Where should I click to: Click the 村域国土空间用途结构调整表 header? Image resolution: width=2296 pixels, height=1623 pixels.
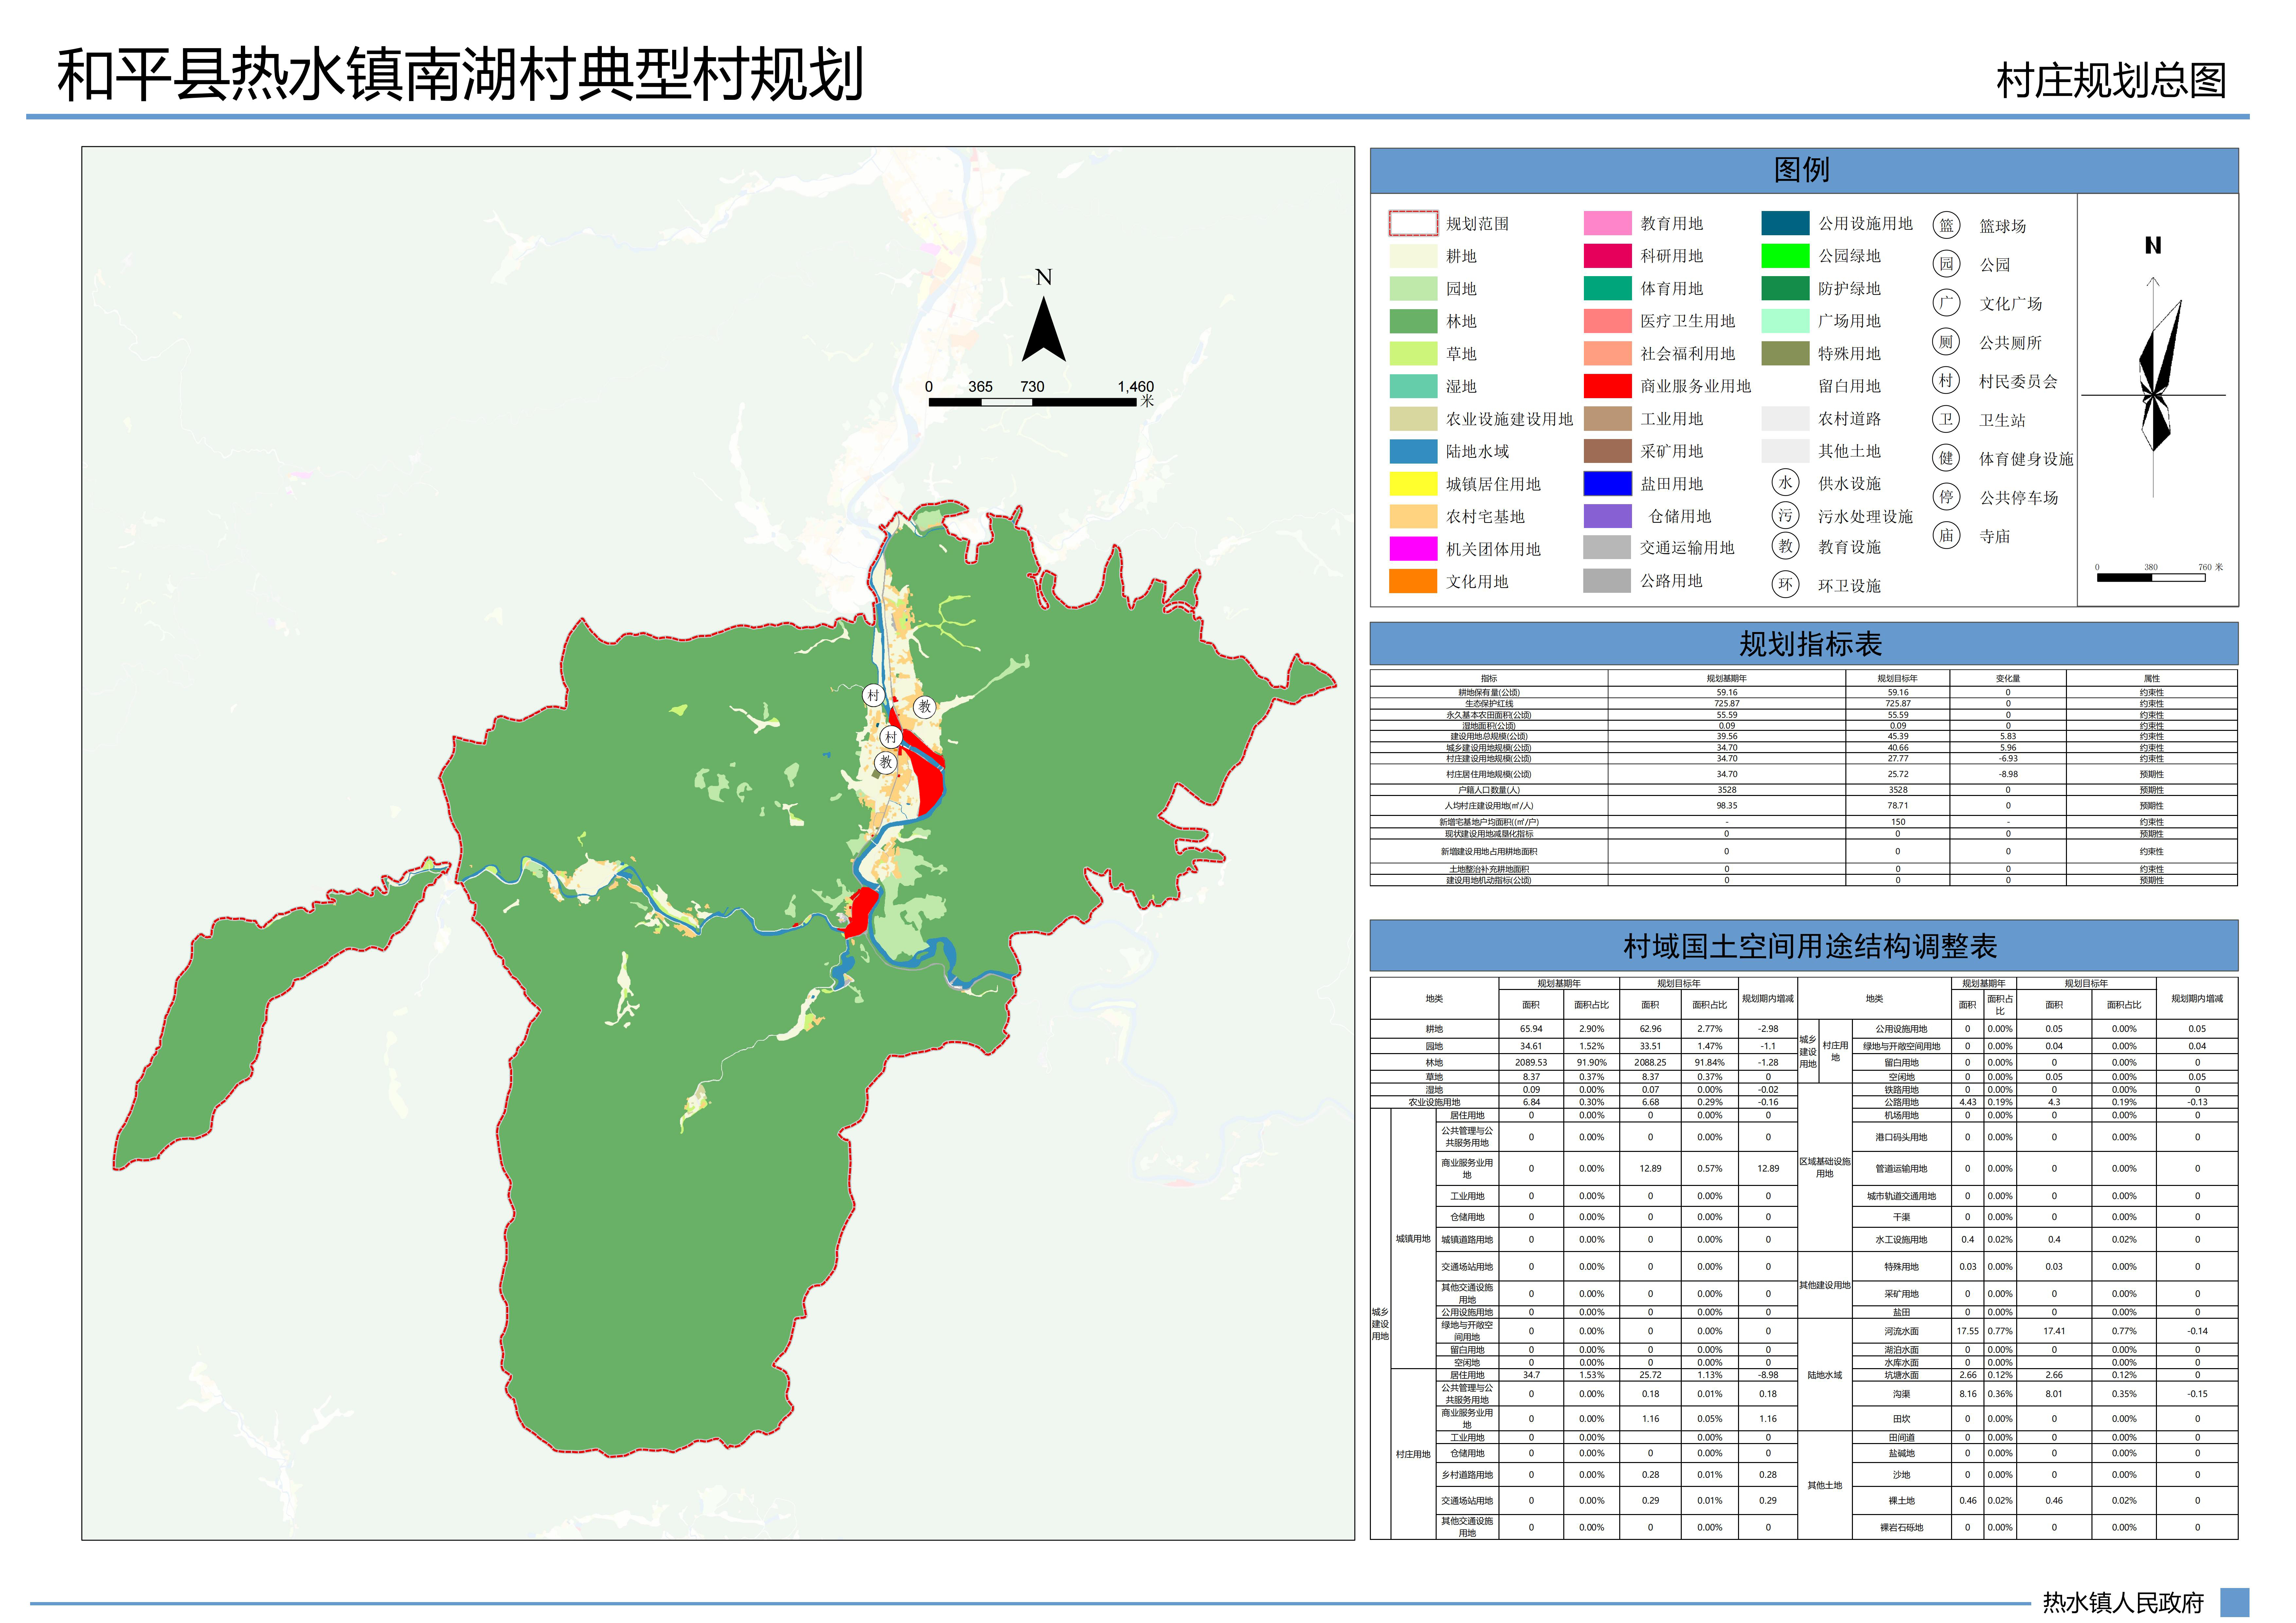pyautogui.click(x=1804, y=946)
